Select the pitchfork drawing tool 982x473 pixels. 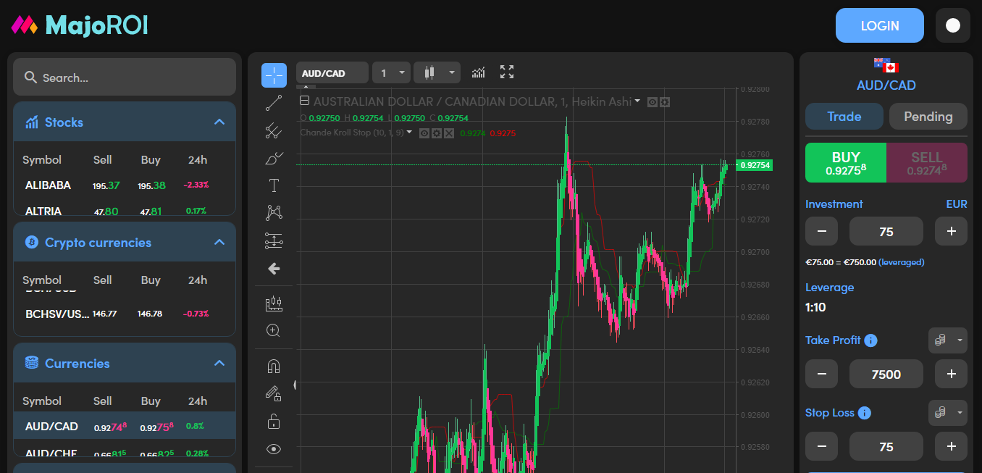[274, 130]
